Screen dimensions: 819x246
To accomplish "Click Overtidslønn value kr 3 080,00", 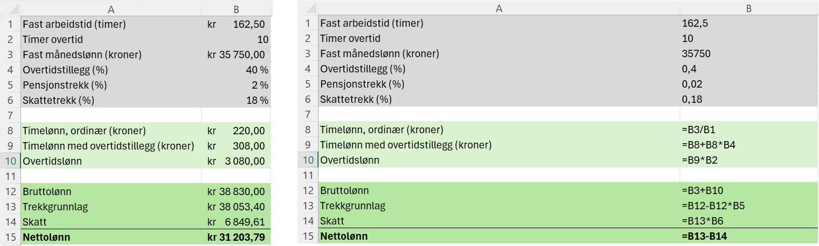I will pyautogui.click(x=237, y=161).
